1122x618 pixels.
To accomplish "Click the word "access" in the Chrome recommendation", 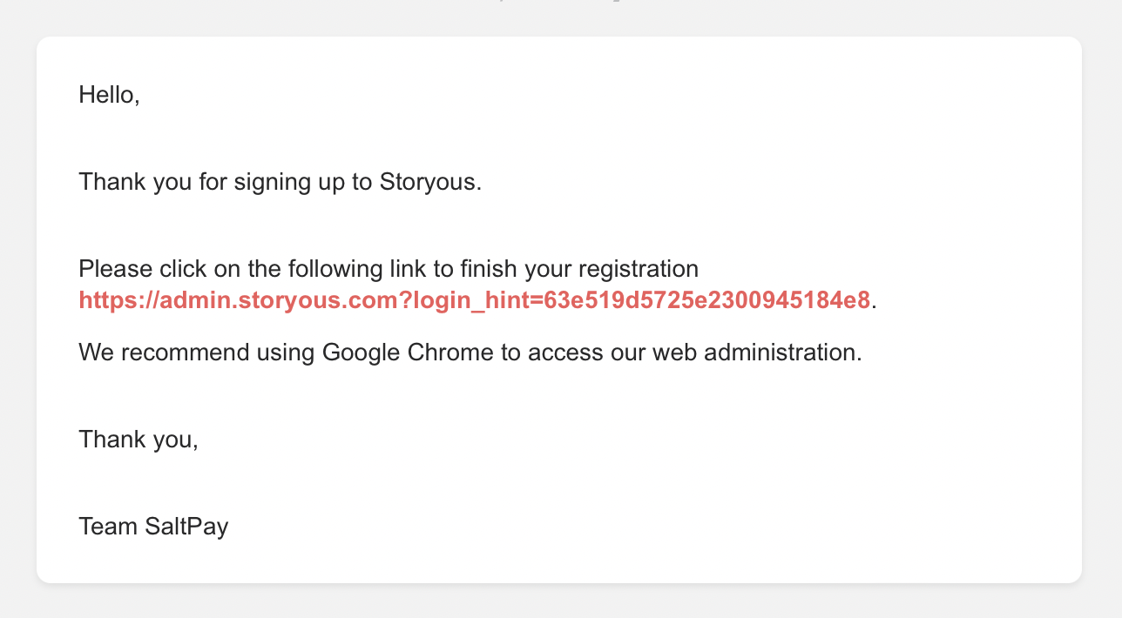I will tap(565, 353).
